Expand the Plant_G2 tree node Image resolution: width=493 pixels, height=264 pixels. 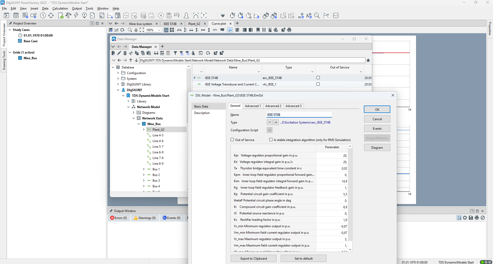coord(144,129)
